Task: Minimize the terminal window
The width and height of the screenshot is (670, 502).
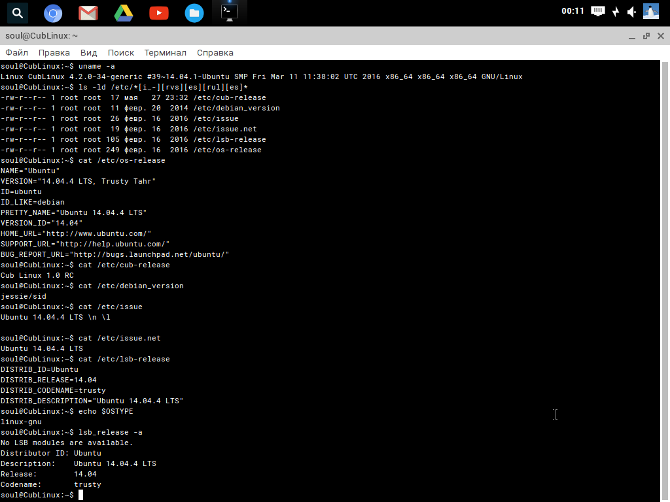Action: pyautogui.click(x=632, y=37)
